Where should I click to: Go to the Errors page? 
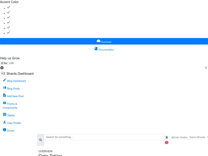(x=11, y=131)
